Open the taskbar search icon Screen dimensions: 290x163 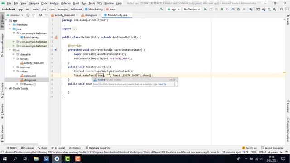15,159
